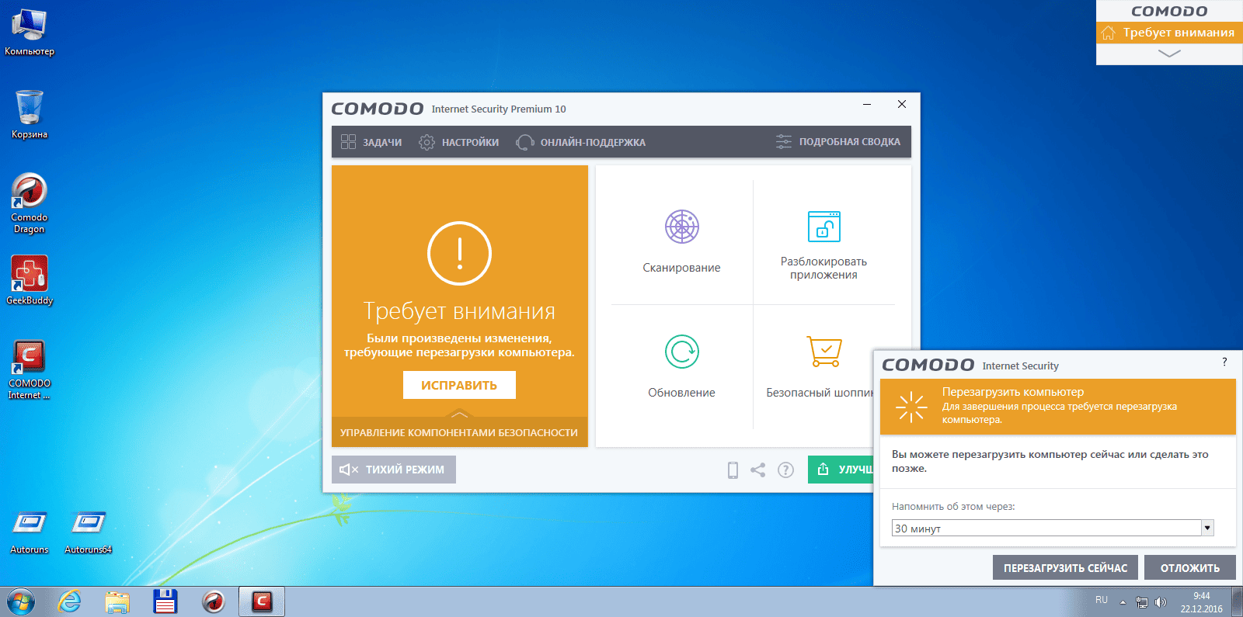The width and height of the screenshot is (1243, 617).
Task: Open help question mark icon in footer
Action: pyautogui.click(x=785, y=470)
